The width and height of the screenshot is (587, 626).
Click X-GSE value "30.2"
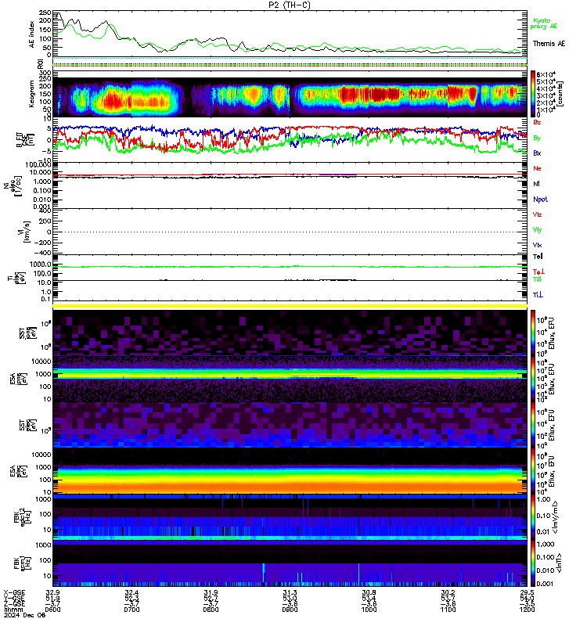(448, 592)
